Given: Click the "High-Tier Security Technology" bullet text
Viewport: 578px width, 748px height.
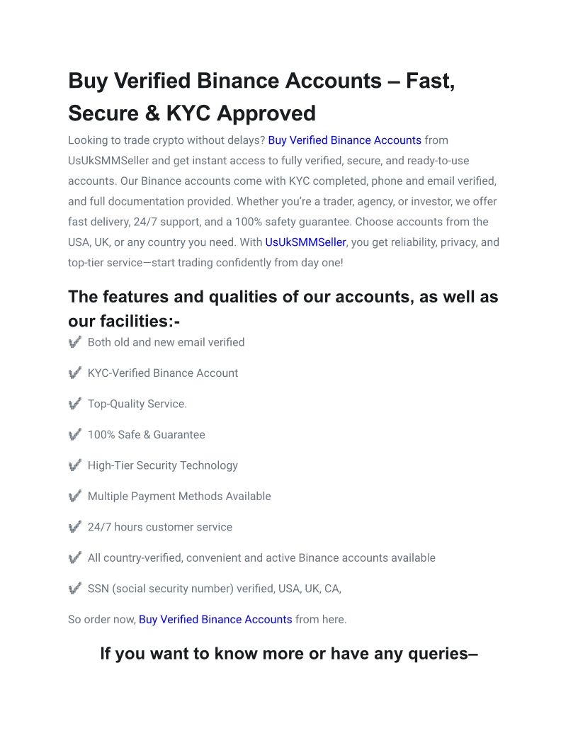Looking at the screenshot, I should tap(163, 465).
